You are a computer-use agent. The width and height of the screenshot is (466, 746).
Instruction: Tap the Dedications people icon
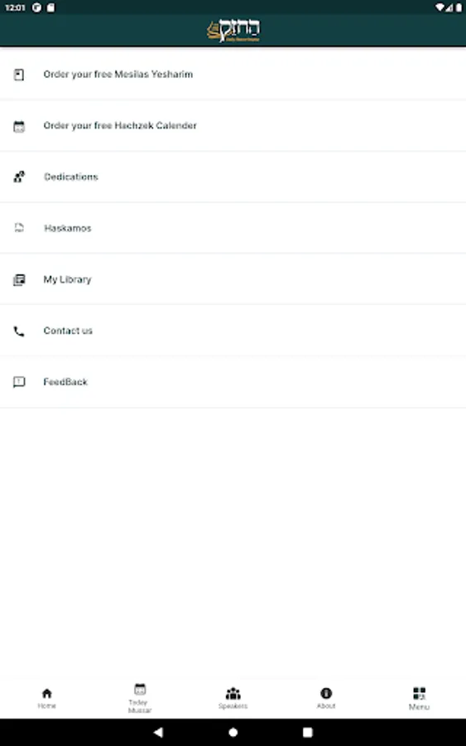[19, 177]
